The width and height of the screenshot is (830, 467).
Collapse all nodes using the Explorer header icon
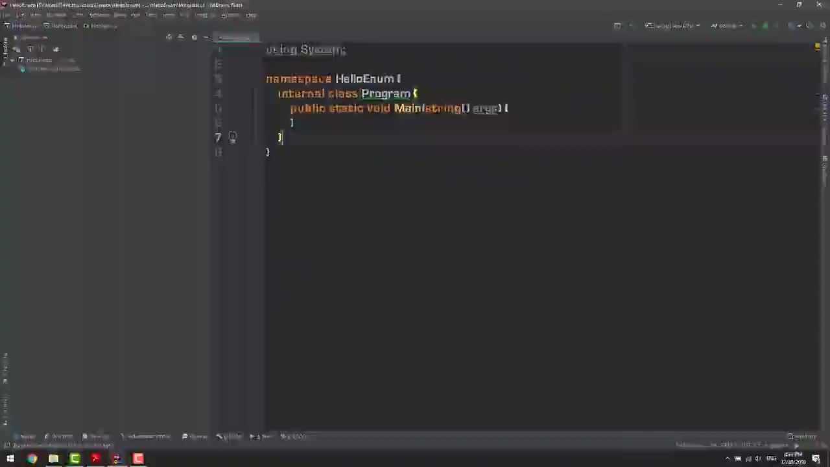pos(181,37)
